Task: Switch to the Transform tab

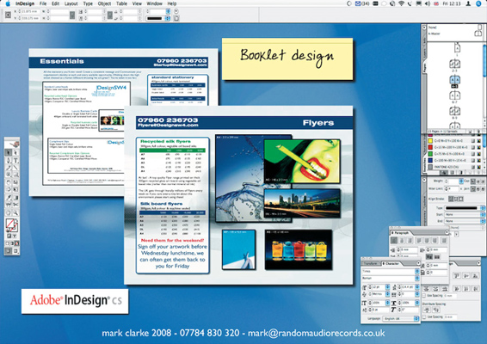Action: tap(371, 263)
